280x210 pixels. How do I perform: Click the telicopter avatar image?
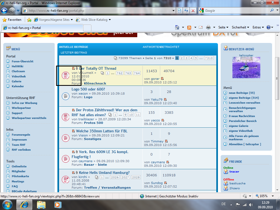246,67
